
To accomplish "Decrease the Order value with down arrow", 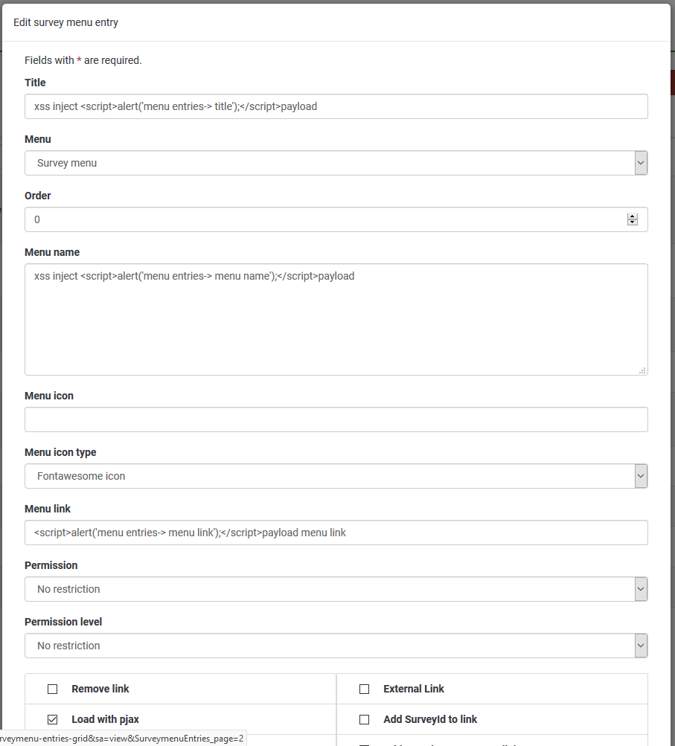I will pos(633,222).
